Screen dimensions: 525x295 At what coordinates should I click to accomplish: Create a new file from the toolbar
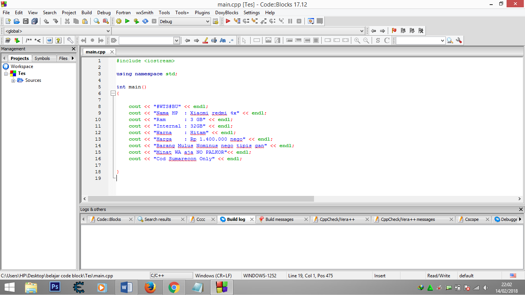click(x=8, y=21)
